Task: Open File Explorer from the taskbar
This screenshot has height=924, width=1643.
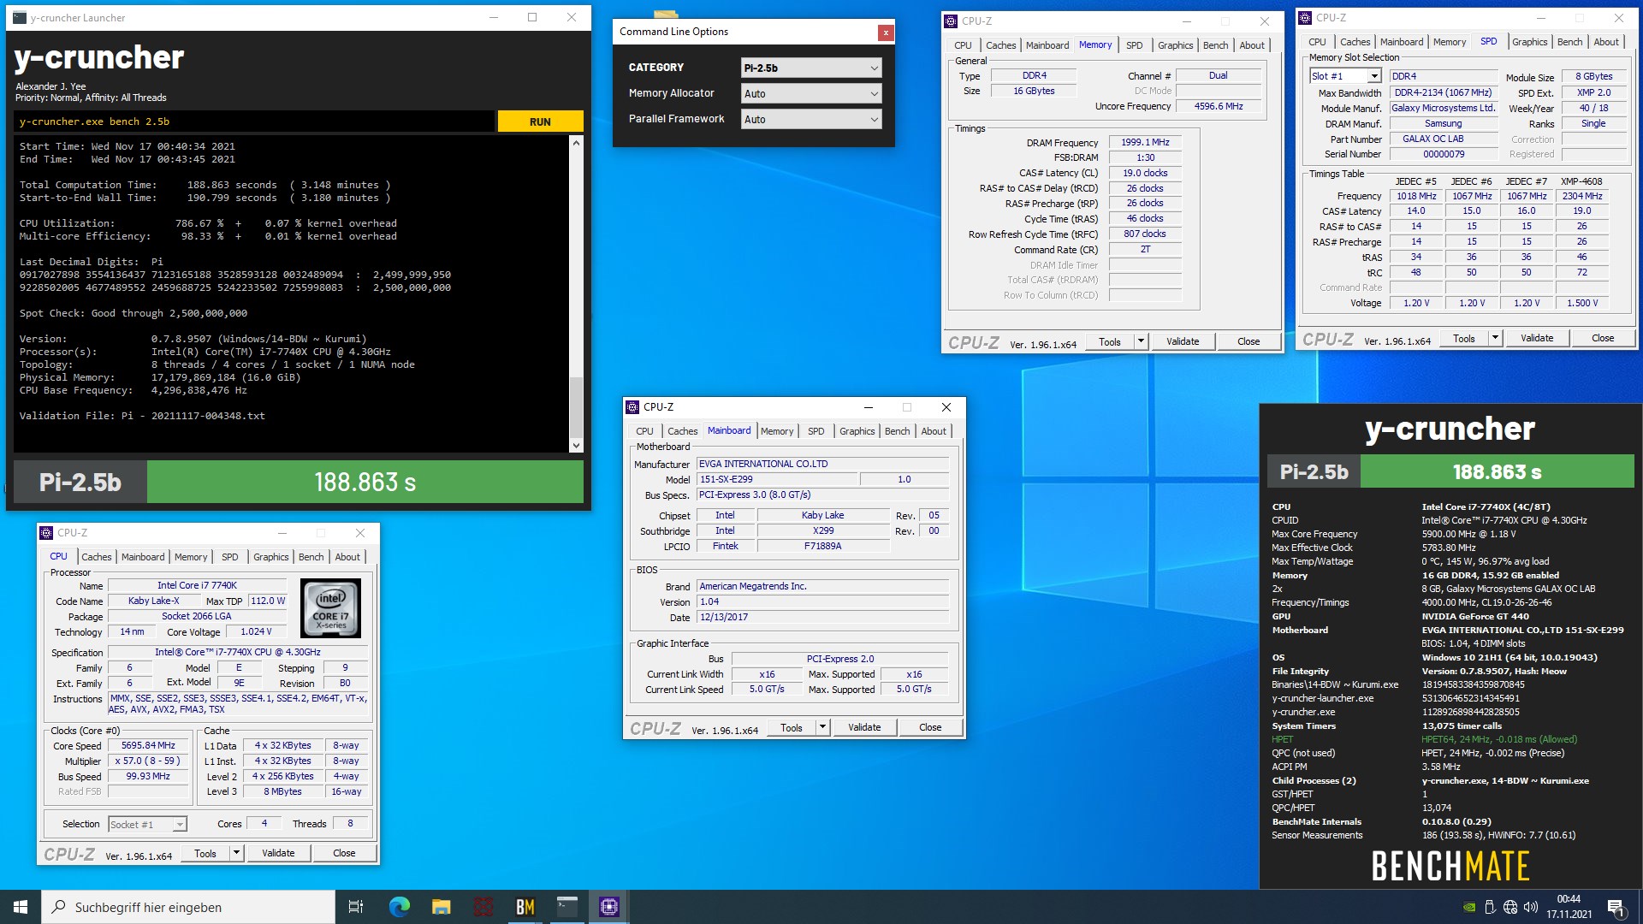Action: (441, 907)
